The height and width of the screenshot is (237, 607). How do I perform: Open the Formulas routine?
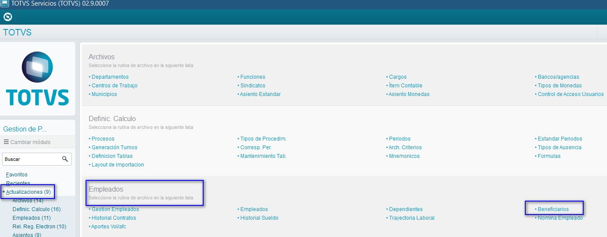[549, 156]
